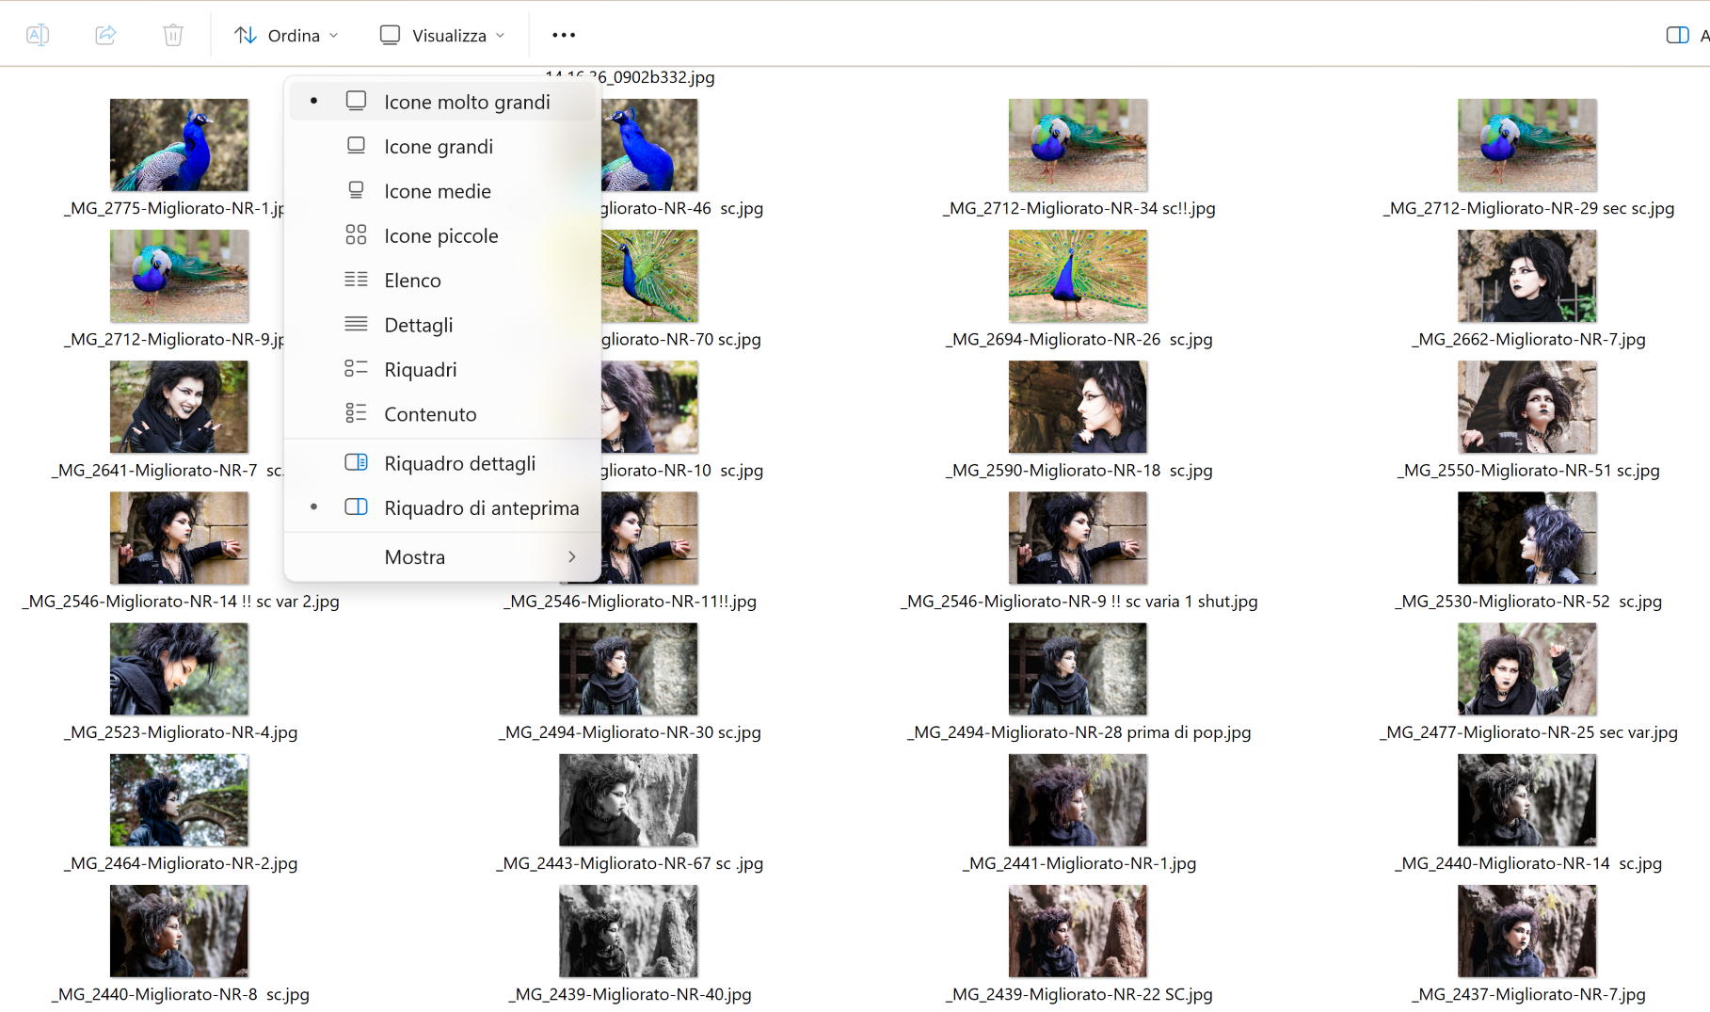Select thumbnail _MG_2712-Migliorato-NR-29 sec sc
This screenshot has width=1710, height=1012.
(1526, 145)
